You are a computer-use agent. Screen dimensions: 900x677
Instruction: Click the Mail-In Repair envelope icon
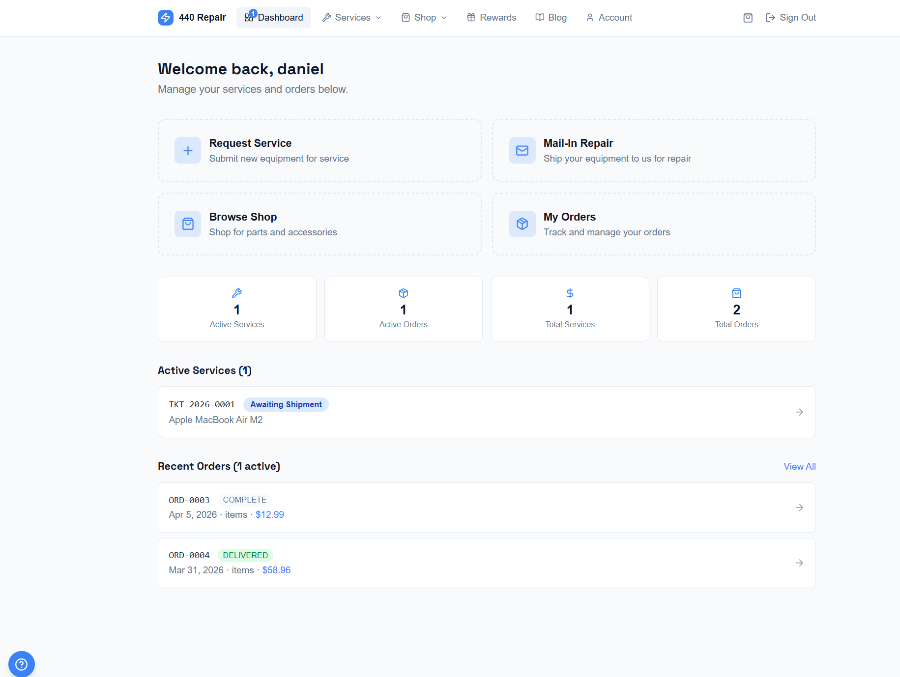[x=522, y=150]
